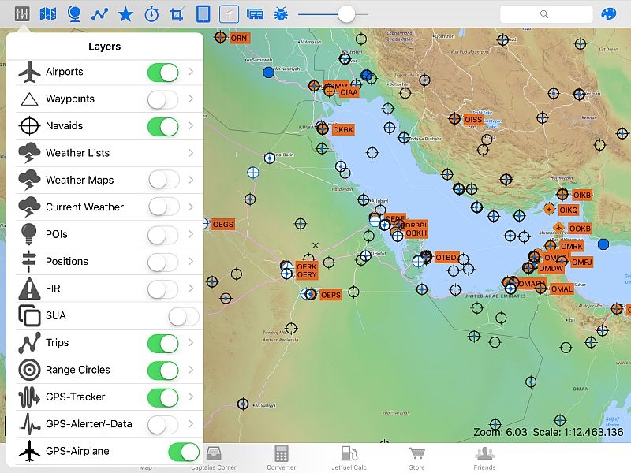Turn off the Airports layer switch

[163, 73]
